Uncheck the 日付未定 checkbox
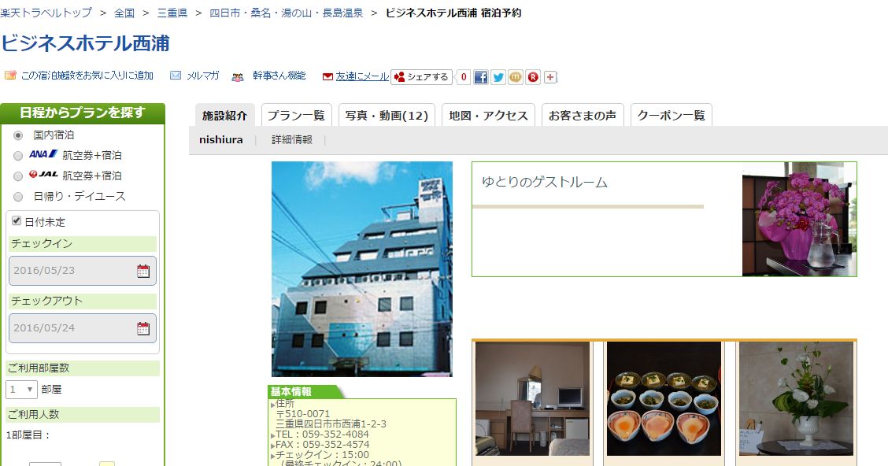 [x=17, y=221]
